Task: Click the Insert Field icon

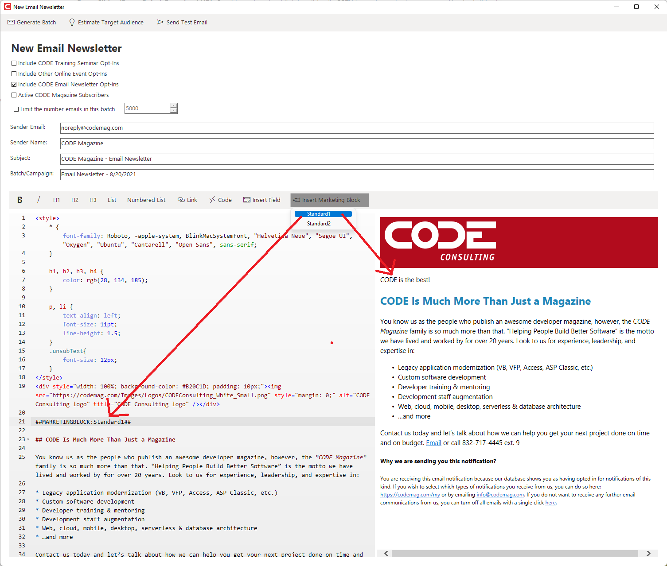Action: click(x=247, y=200)
